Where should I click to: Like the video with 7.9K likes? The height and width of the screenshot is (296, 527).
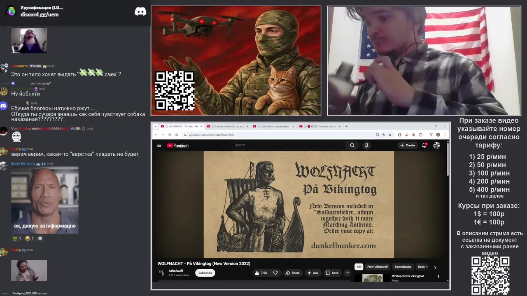(x=261, y=273)
